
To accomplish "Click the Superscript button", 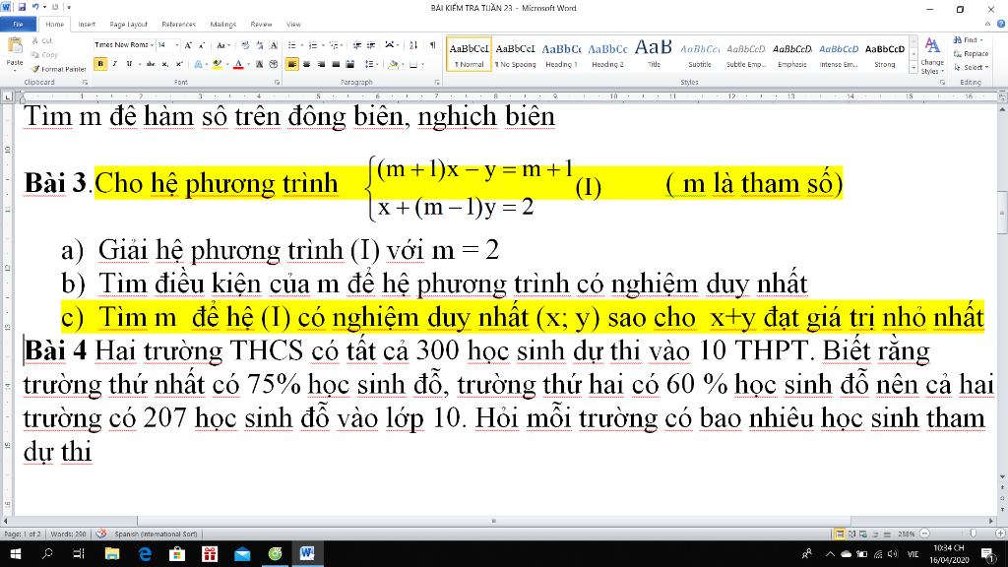I will pyautogui.click(x=179, y=64).
